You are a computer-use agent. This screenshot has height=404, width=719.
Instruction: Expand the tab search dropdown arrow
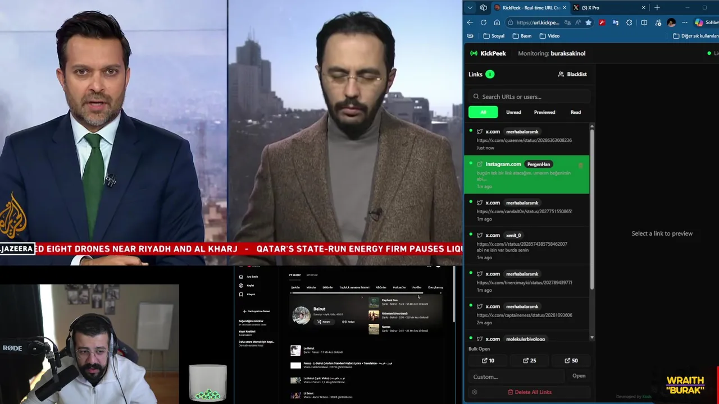(x=470, y=8)
